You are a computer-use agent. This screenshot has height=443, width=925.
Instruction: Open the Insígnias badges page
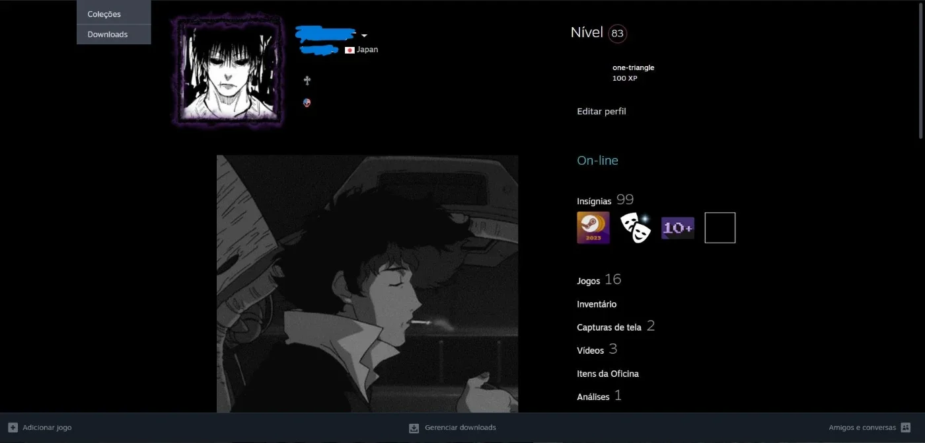tap(594, 201)
